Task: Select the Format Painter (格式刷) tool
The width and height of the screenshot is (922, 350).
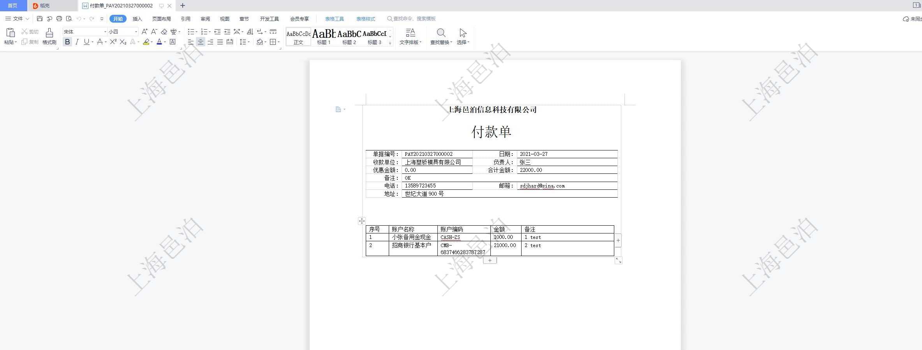Action: pyautogui.click(x=49, y=36)
